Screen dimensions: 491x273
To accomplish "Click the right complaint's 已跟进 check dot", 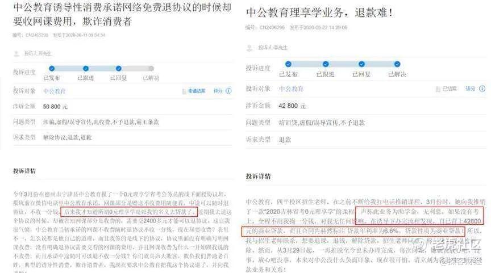I will click(x=326, y=64).
